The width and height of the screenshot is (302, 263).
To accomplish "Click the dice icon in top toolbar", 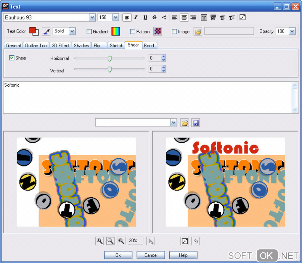I will [242, 17].
